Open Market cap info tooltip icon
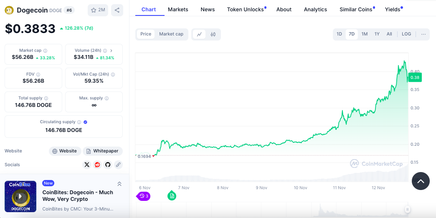This screenshot has width=436, height=218. [46, 51]
